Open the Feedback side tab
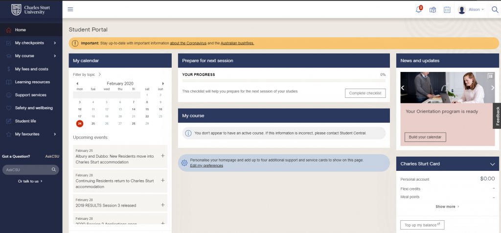 497,116
